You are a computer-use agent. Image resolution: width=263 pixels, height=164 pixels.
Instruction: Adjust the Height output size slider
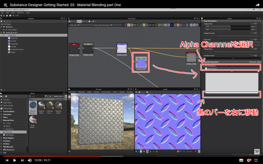pos(230,29)
